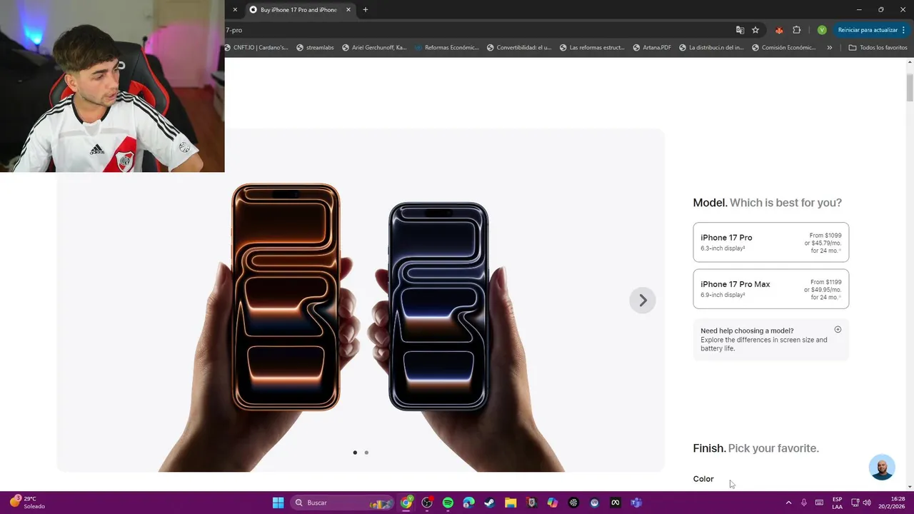
Task: Open File Explorer from the taskbar
Action: coord(511,503)
